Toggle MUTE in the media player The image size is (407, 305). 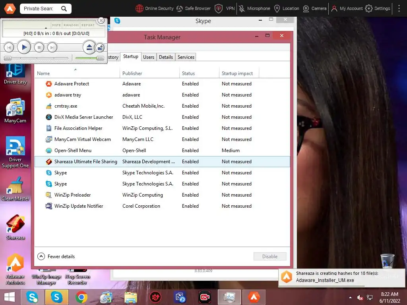pyautogui.click(x=56, y=25)
